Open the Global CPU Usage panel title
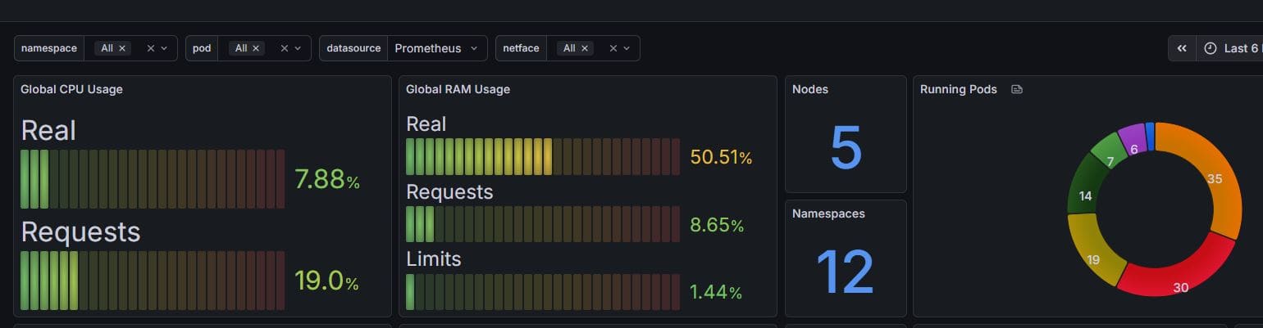Image resolution: width=1263 pixels, height=328 pixels. pyautogui.click(x=71, y=89)
